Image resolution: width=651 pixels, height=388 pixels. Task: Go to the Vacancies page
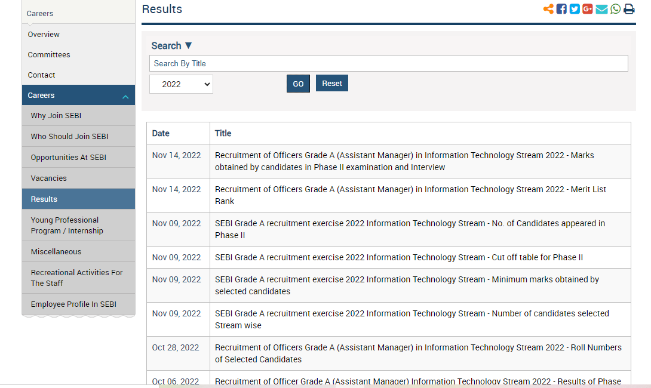coord(78,178)
